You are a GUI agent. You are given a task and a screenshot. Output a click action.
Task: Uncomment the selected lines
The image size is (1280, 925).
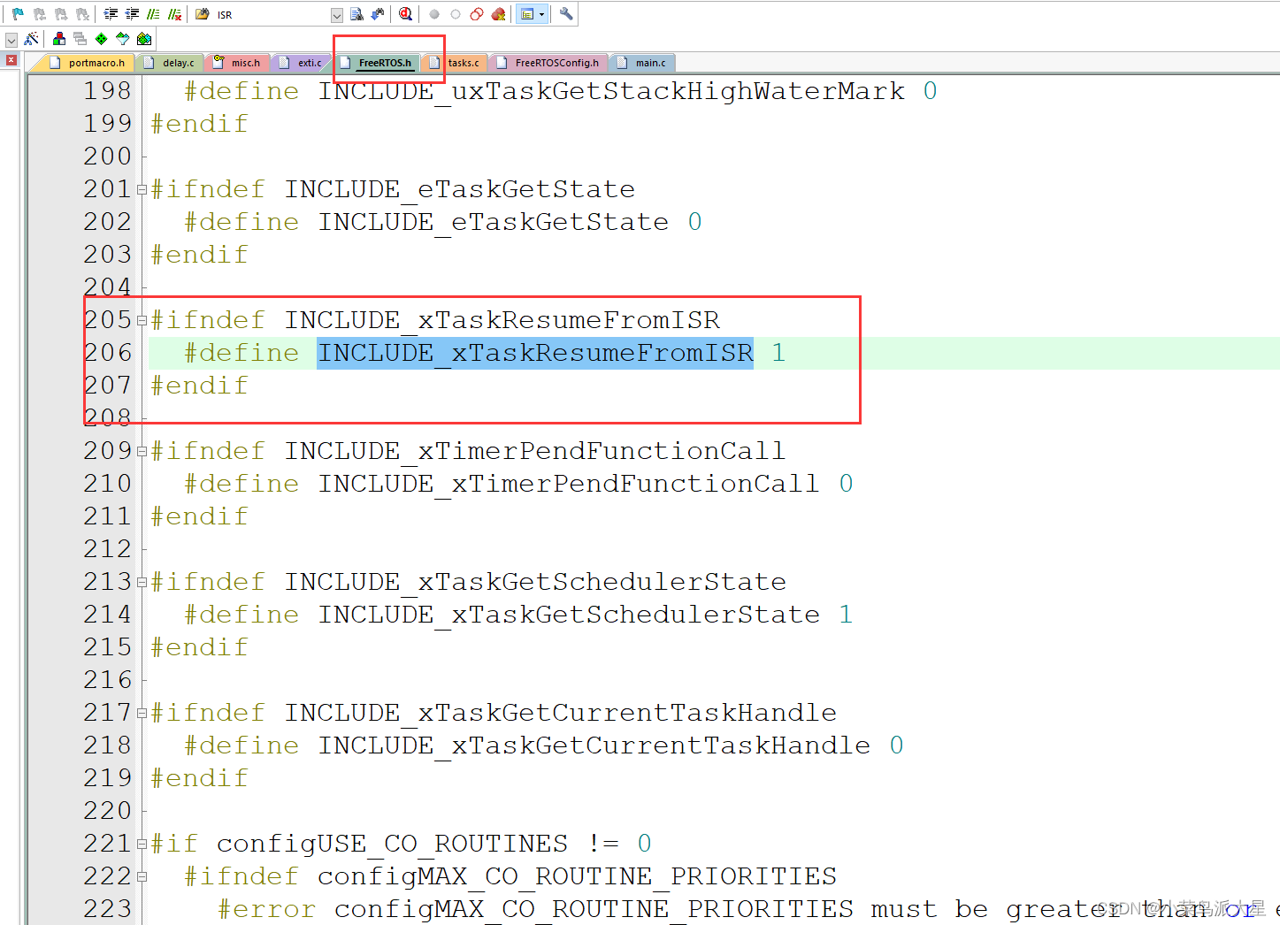(174, 13)
